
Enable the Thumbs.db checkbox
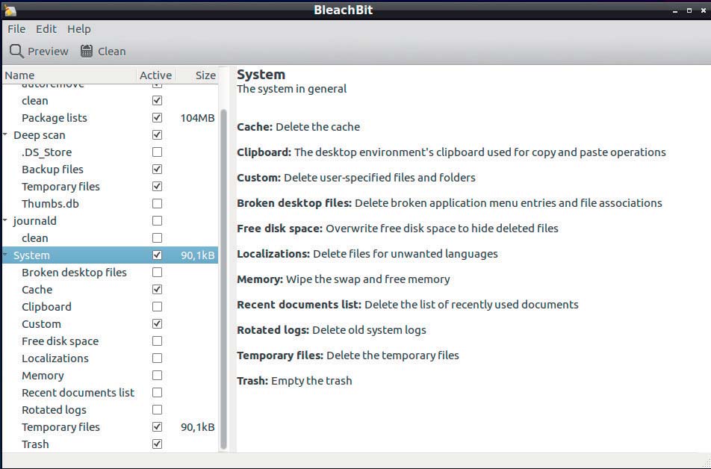tap(157, 204)
